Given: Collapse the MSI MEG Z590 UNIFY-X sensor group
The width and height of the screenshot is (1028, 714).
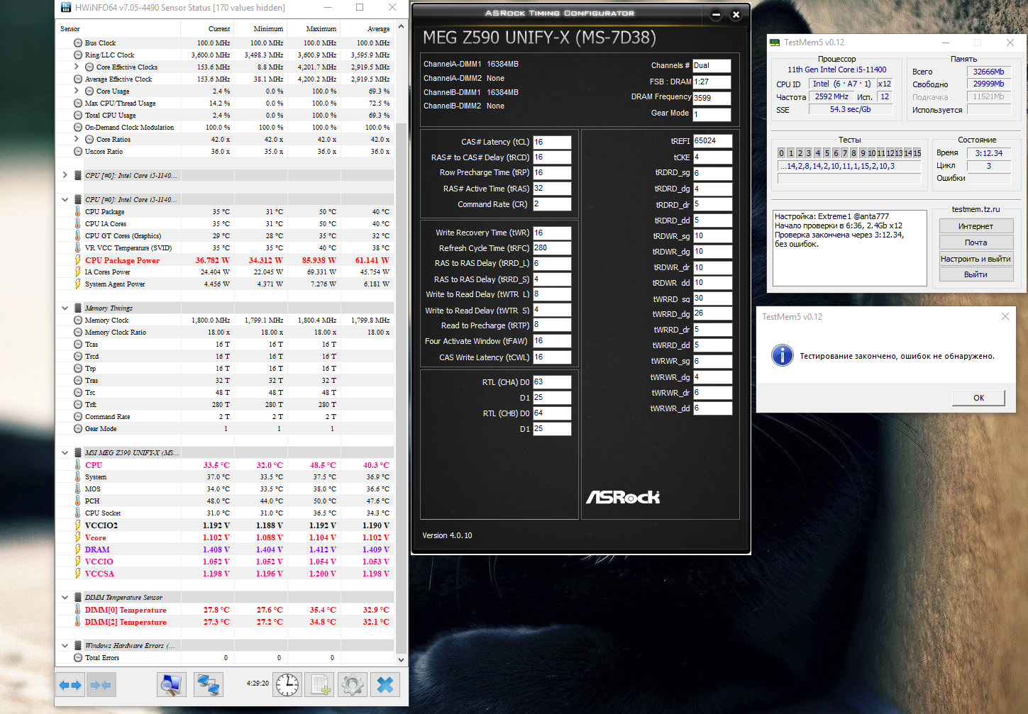Looking at the screenshot, I should 65,452.
